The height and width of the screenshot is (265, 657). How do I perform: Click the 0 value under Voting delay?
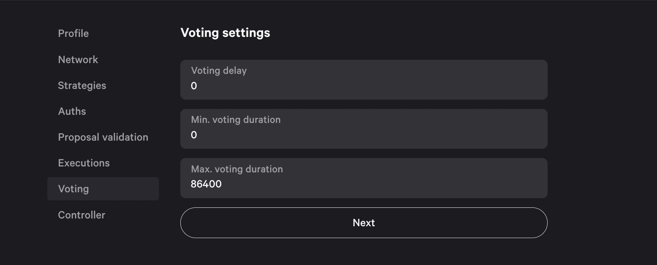[194, 86]
